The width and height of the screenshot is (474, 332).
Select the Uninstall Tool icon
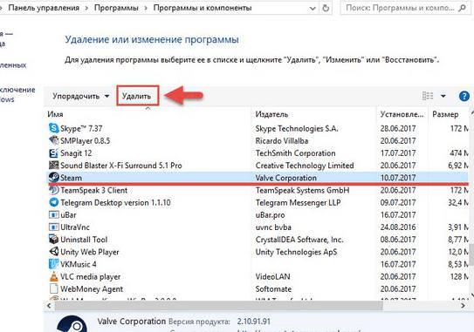[54, 240]
